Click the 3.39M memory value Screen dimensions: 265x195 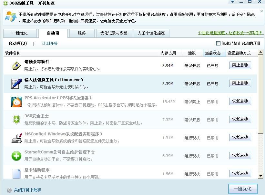tap(168, 84)
